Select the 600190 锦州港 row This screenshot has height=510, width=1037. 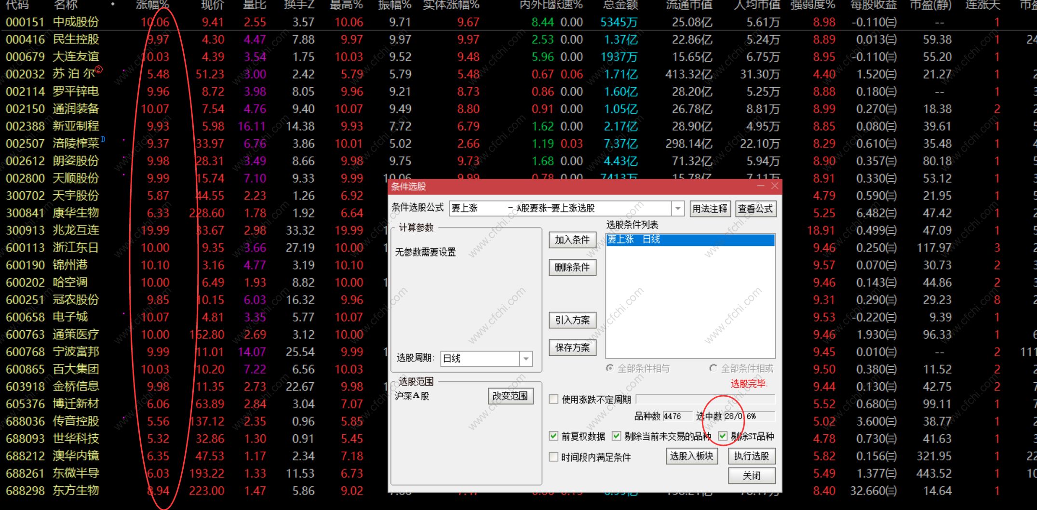coord(193,265)
